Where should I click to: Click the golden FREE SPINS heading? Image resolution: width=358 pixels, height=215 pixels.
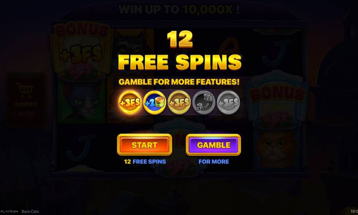(x=180, y=62)
